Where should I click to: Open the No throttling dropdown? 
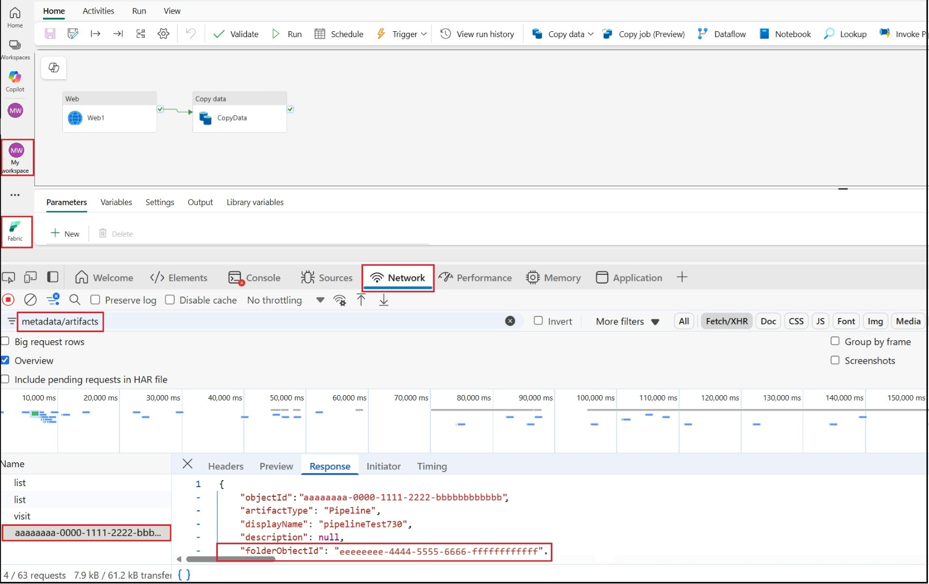pos(286,300)
